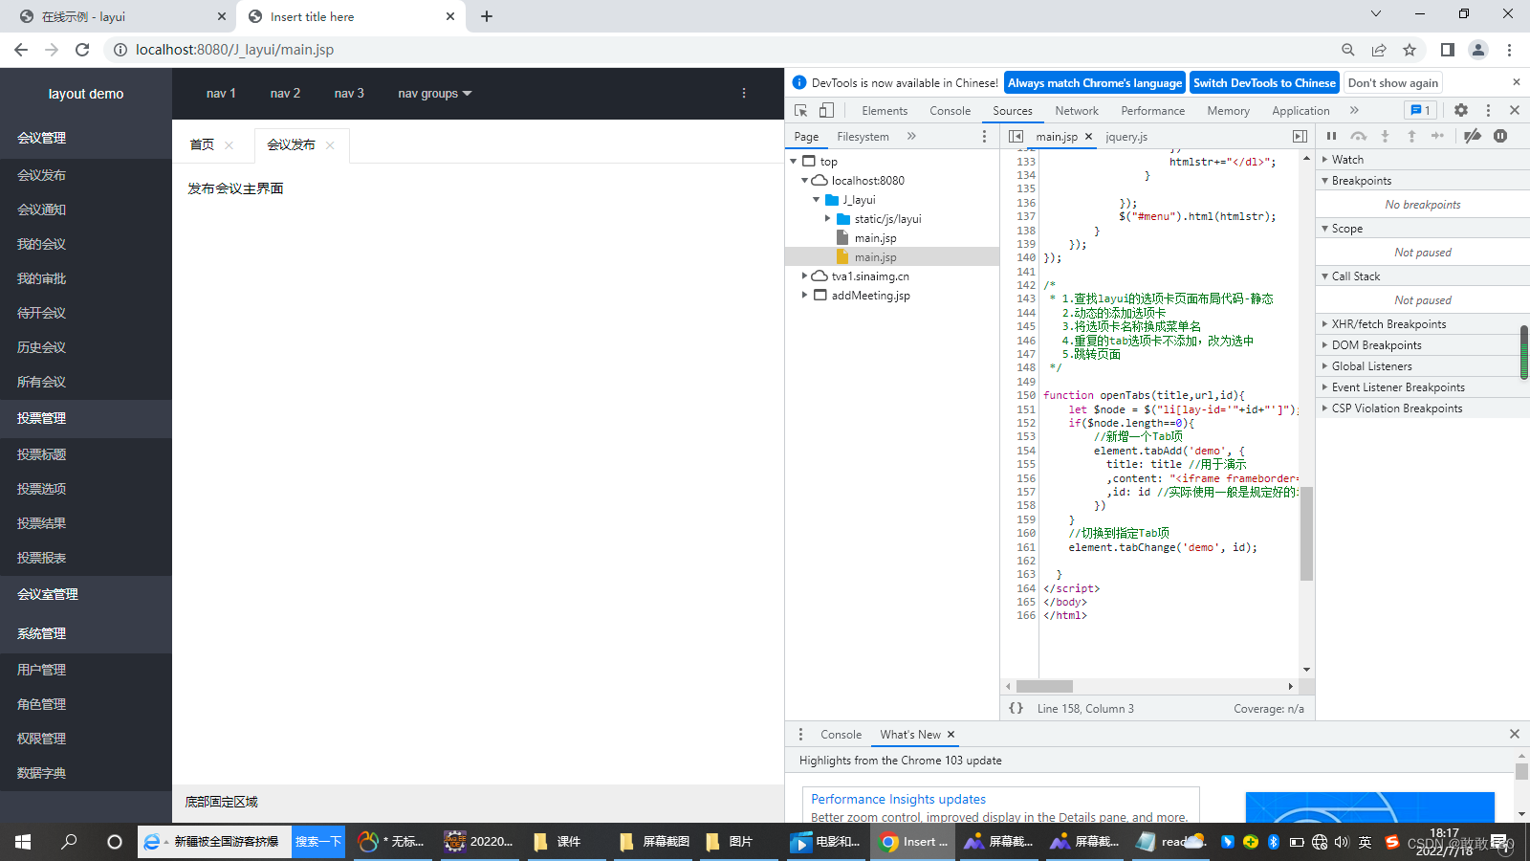Expand the static/js/layui folder
Image resolution: width=1530 pixels, height=861 pixels.
click(828, 218)
